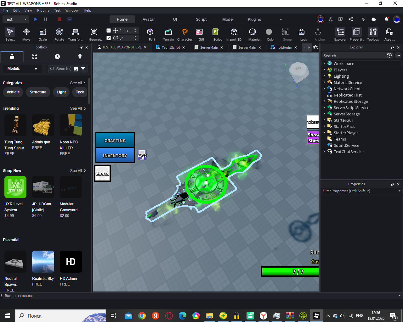
Task: Open the Asset Manager button
Action: [389, 34]
